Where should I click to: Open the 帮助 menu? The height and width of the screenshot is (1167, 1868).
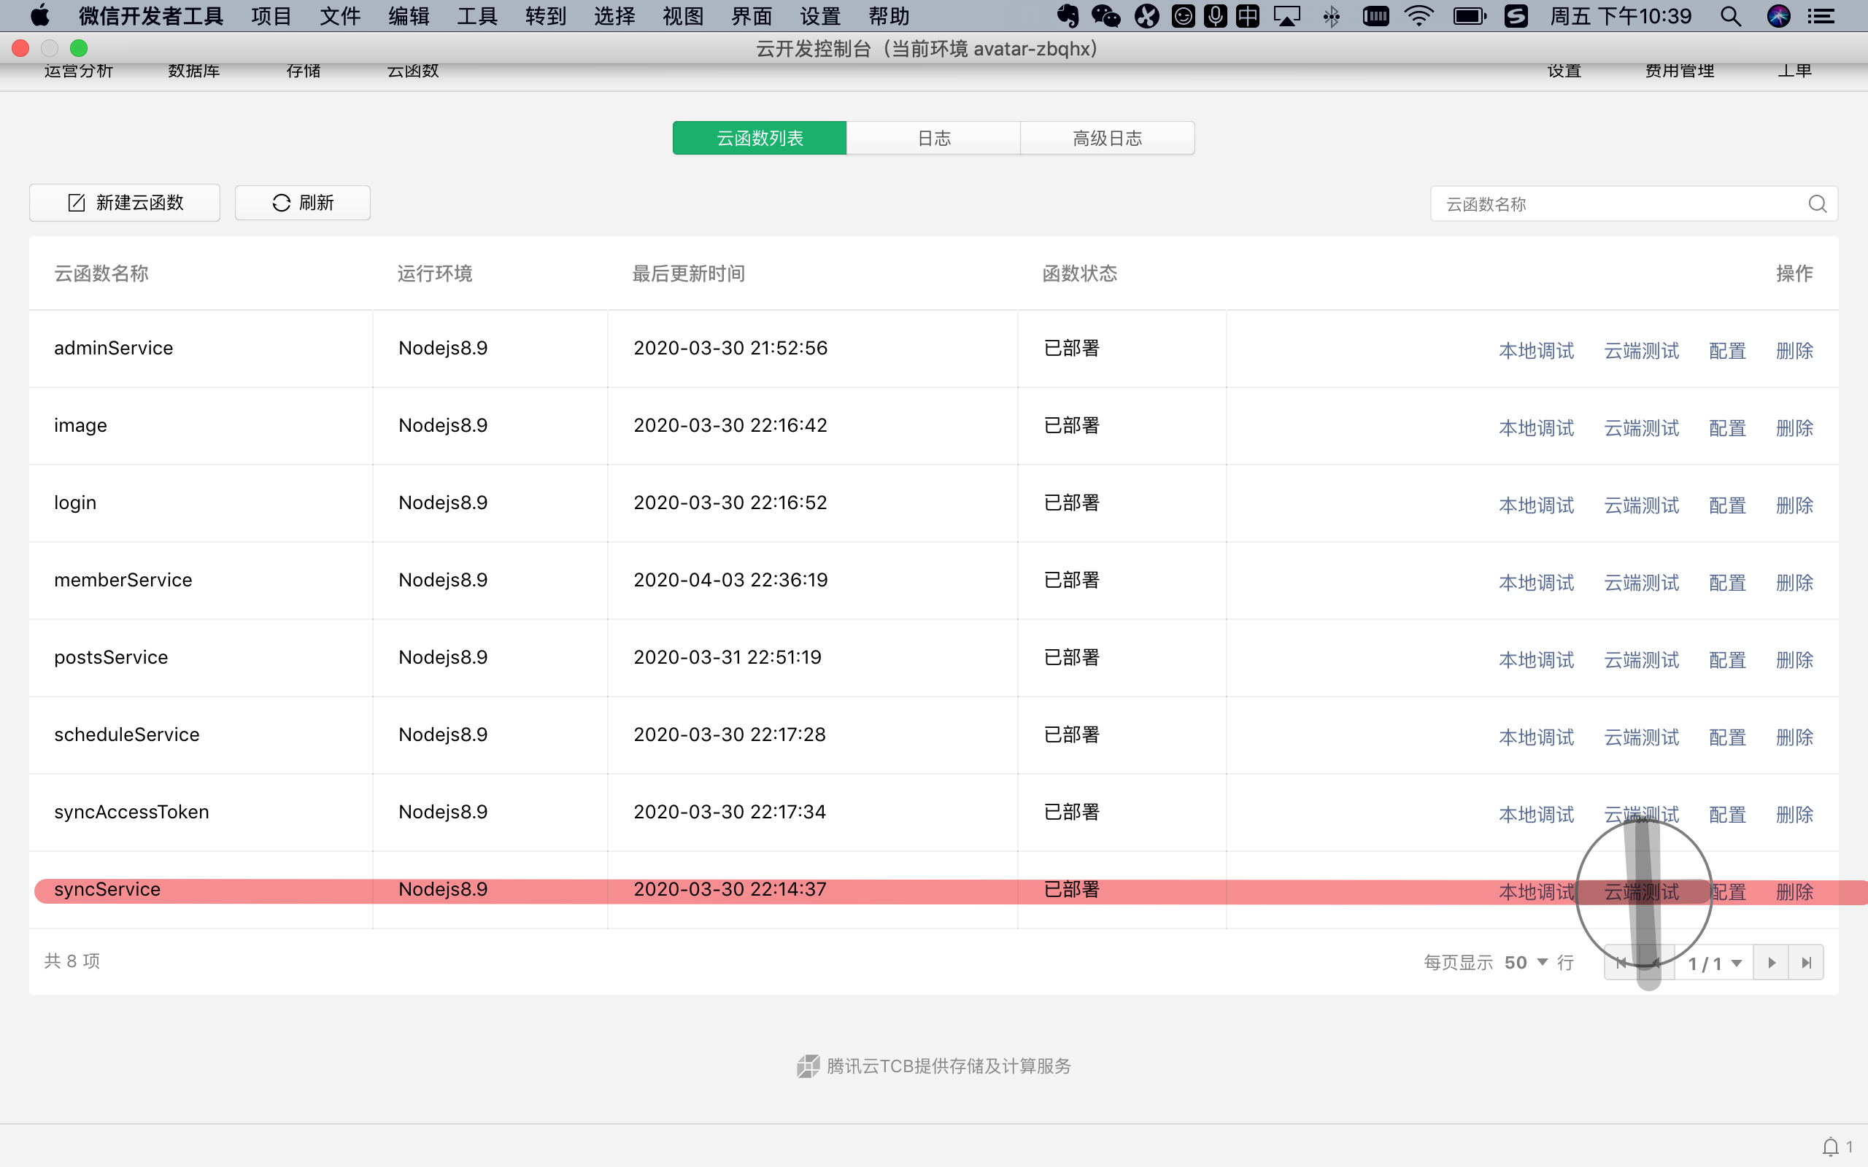889,16
